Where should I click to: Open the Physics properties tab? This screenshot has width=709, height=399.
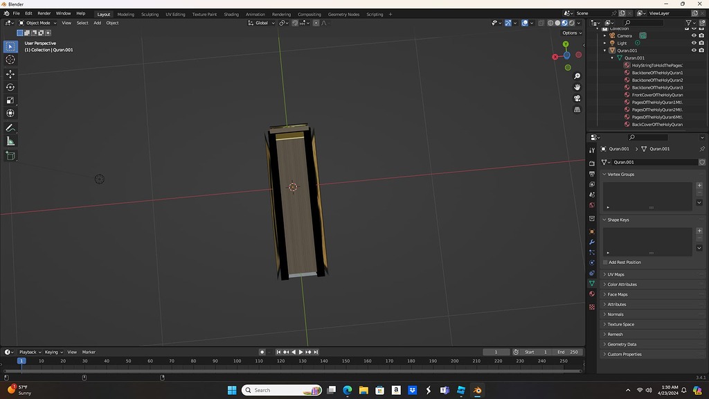[x=592, y=264]
